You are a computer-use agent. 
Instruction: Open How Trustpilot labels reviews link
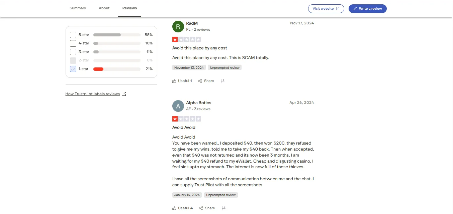point(93,94)
